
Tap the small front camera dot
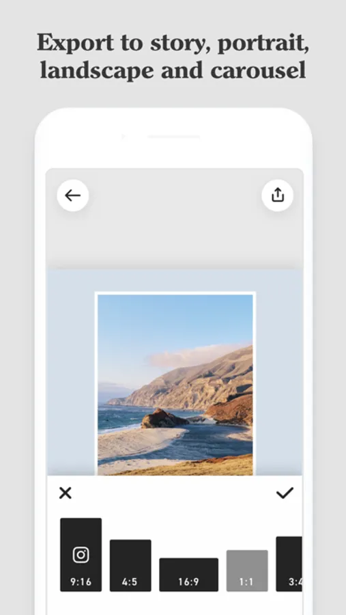tap(124, 137)
